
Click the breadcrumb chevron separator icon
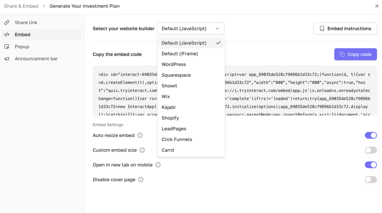pos(44,6)
